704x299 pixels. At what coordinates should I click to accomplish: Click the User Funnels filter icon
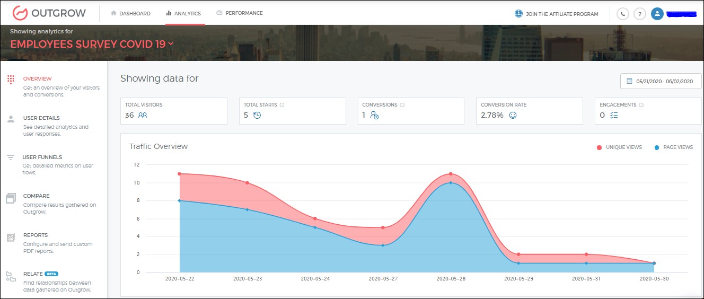pyautogui.click(x=11, y=157)
